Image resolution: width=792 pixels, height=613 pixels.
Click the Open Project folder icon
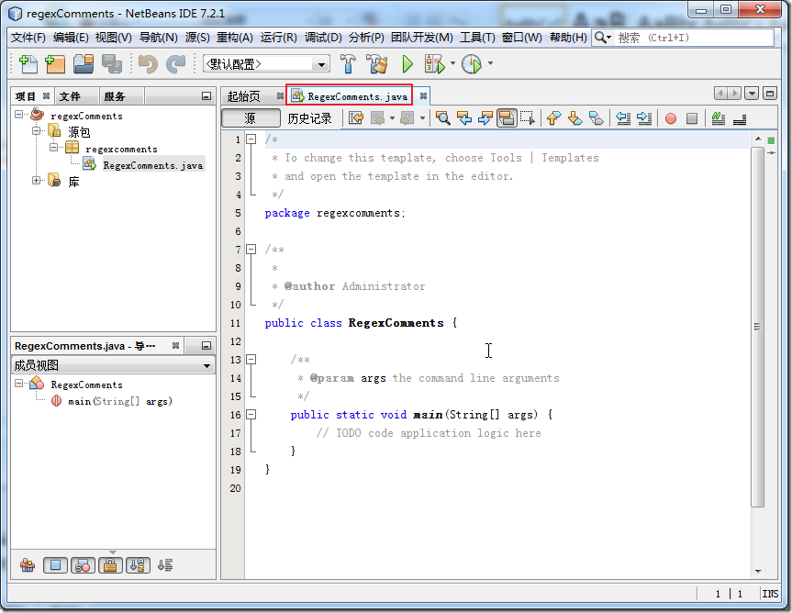84,64
